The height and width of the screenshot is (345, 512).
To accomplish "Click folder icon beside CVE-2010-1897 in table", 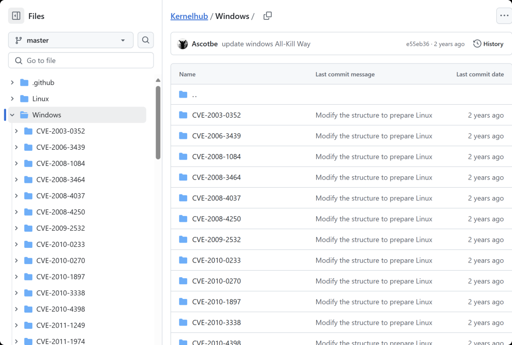I will pyautogui.click(x=183, y=301).
